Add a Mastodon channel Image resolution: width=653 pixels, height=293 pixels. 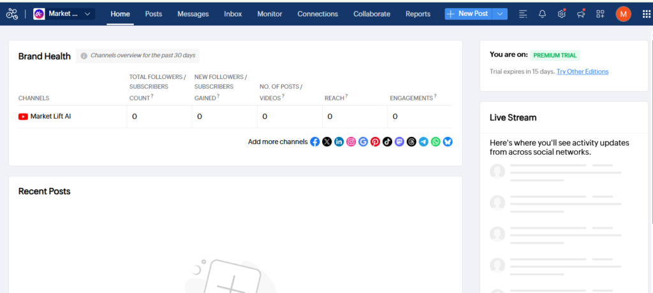(399, 142)
